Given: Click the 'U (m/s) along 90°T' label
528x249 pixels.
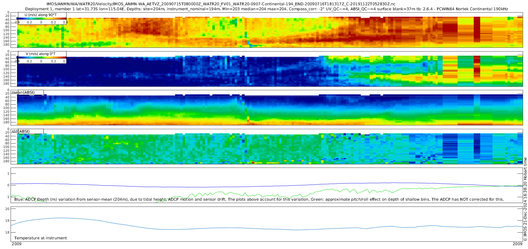Looking at the screenshot, I should pyautogui.click(x=41, y=15).
